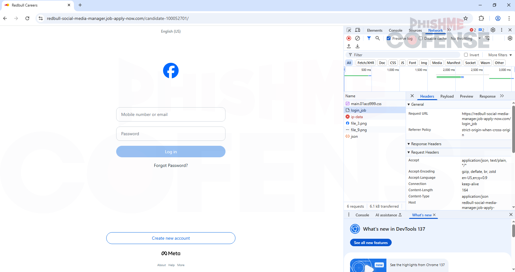Image resolution: width=515 pixels, height=272 pixels.
Task: Clear the network log
Action: 358,38
